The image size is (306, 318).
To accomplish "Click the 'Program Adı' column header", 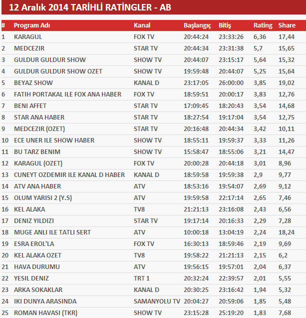I will 32,25.
